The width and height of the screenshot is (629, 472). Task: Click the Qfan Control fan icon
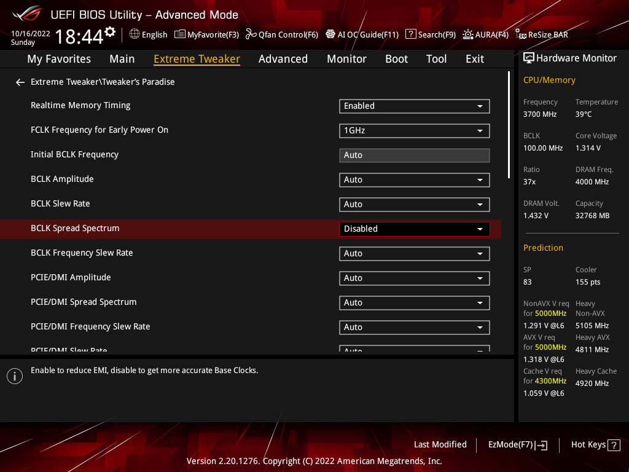pyautogui.click(x=251, y=34)
